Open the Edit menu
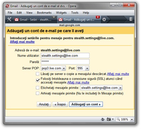 pyautogui.click(x=19, y=13)
